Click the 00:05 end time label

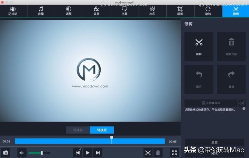click(x=173, y=141)
